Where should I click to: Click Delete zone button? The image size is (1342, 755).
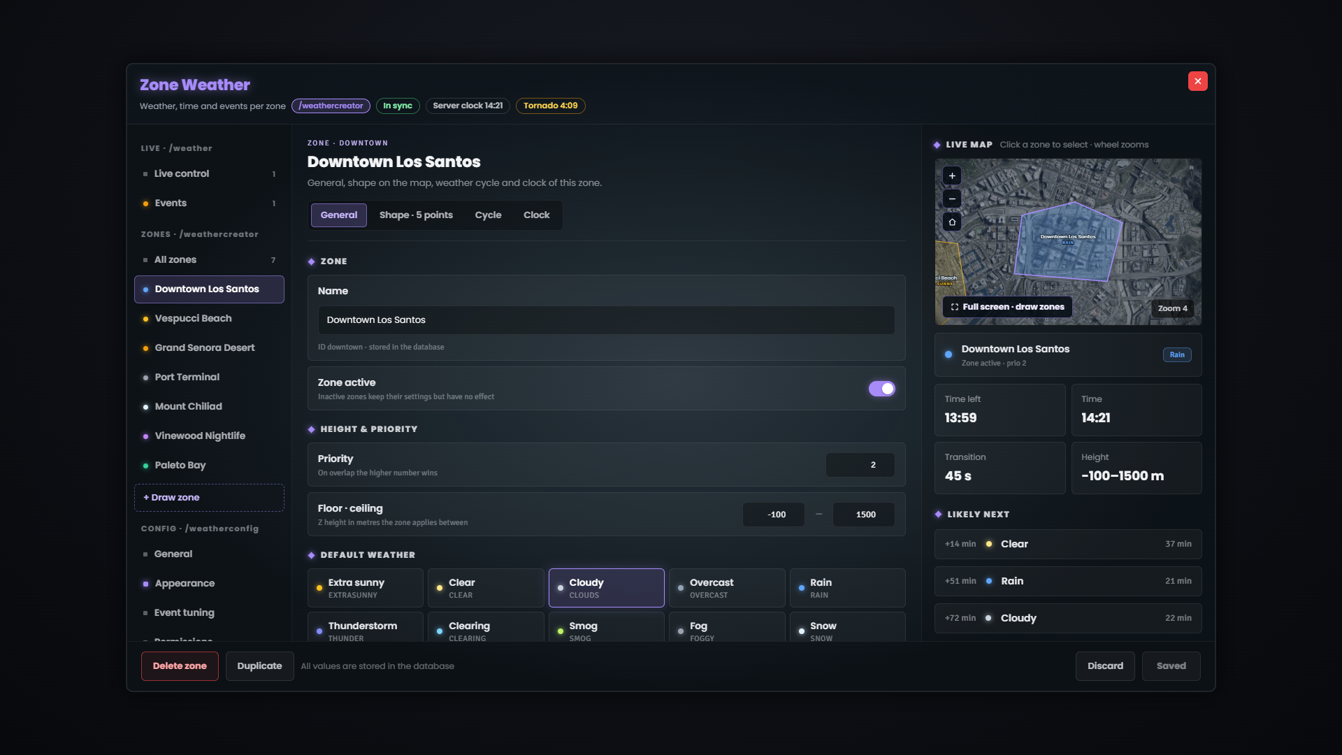tap(180, 666)
